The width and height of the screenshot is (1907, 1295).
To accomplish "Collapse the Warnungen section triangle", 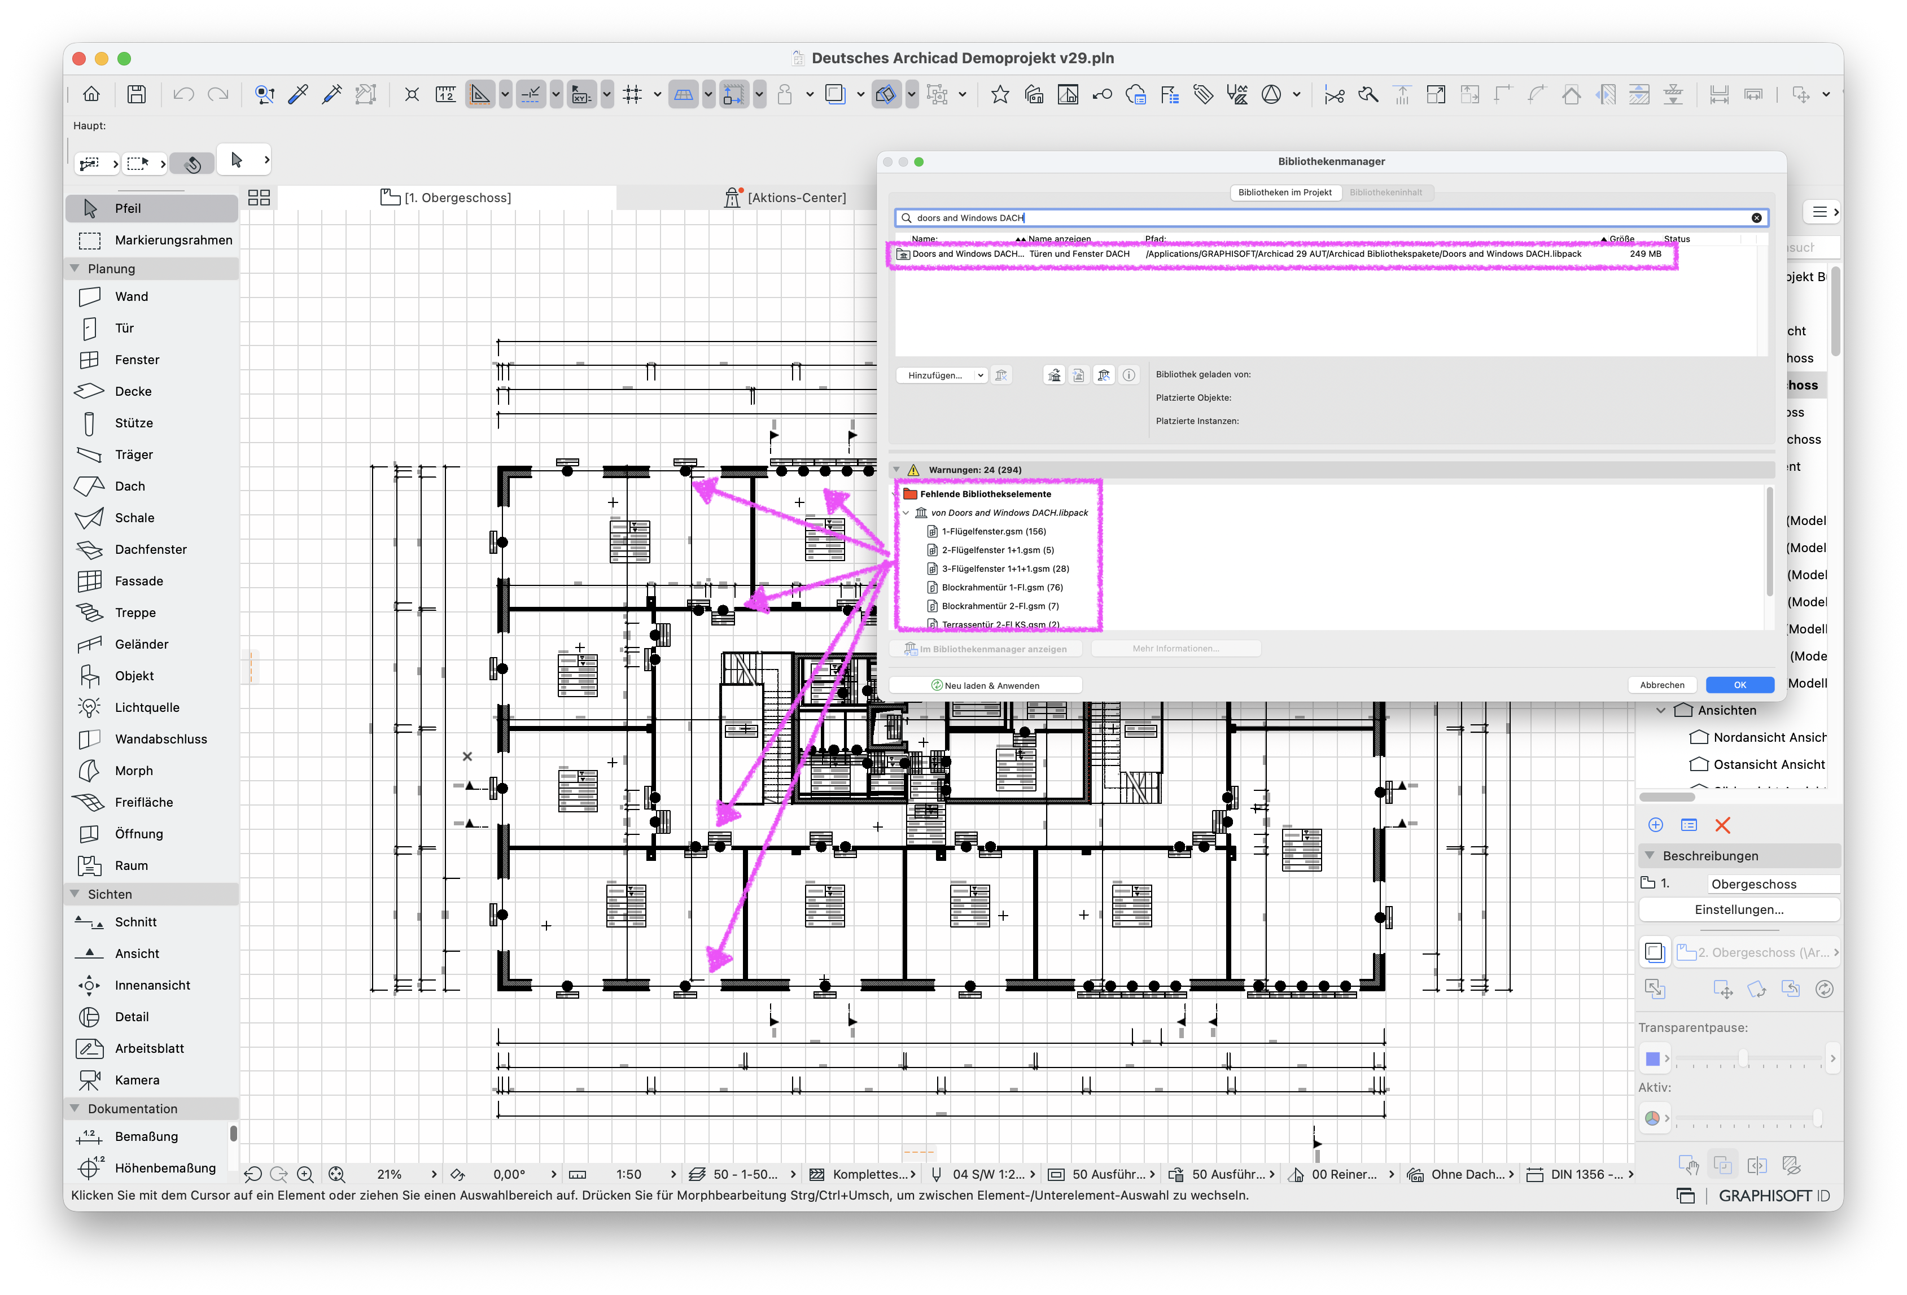I will [896, 470].
